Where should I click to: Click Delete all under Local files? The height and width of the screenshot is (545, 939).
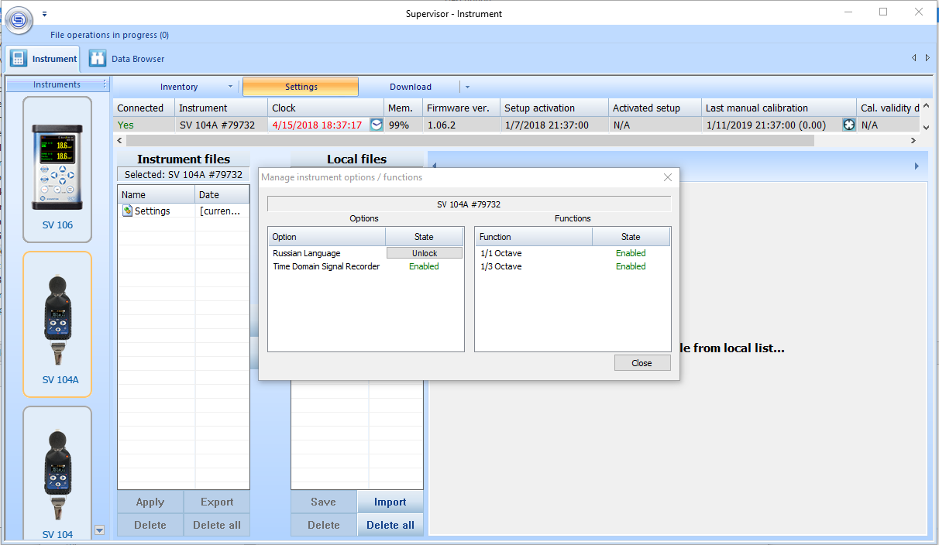coord(390,525)
